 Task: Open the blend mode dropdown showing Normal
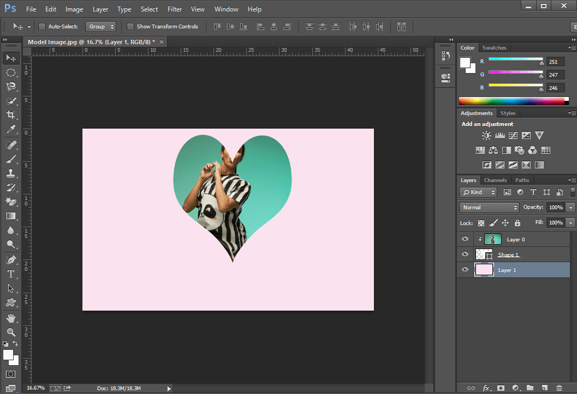click(x=489, y=207)
